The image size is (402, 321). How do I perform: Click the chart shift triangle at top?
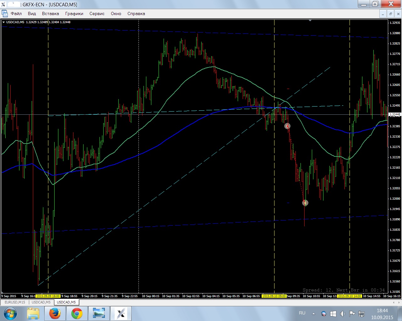(310, 21)
